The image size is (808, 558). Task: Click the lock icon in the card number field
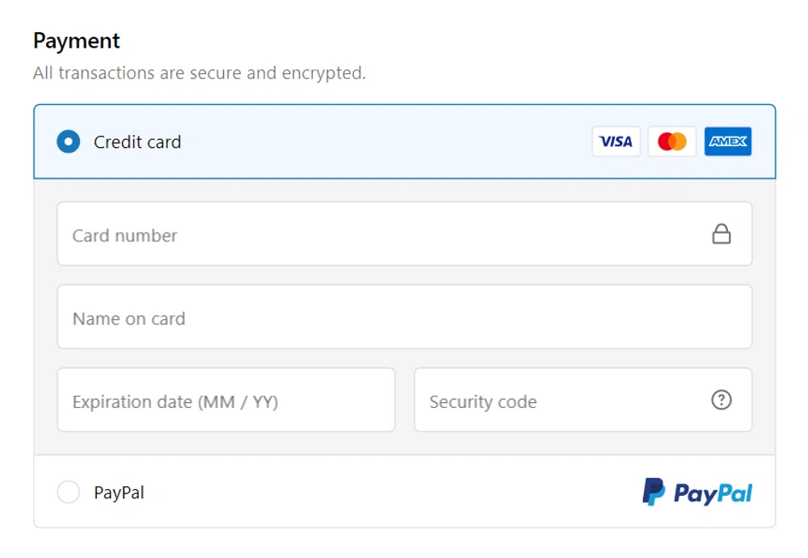(722, 233)
